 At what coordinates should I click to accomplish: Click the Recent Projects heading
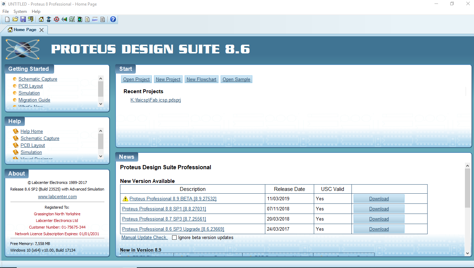(143, 91)
